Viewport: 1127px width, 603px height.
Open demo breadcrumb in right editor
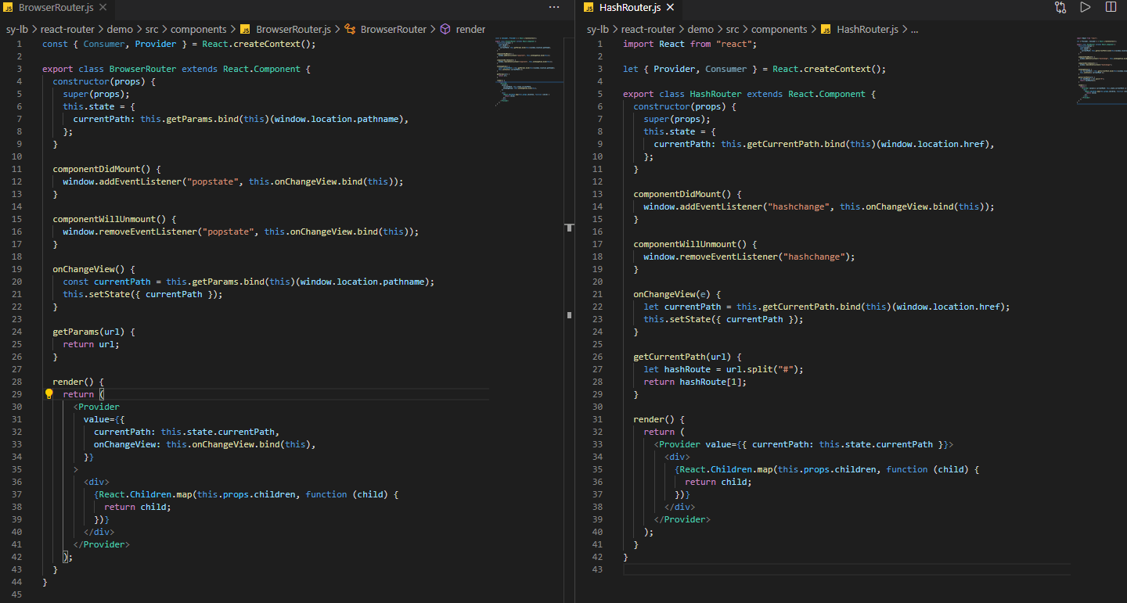point(700,29)
